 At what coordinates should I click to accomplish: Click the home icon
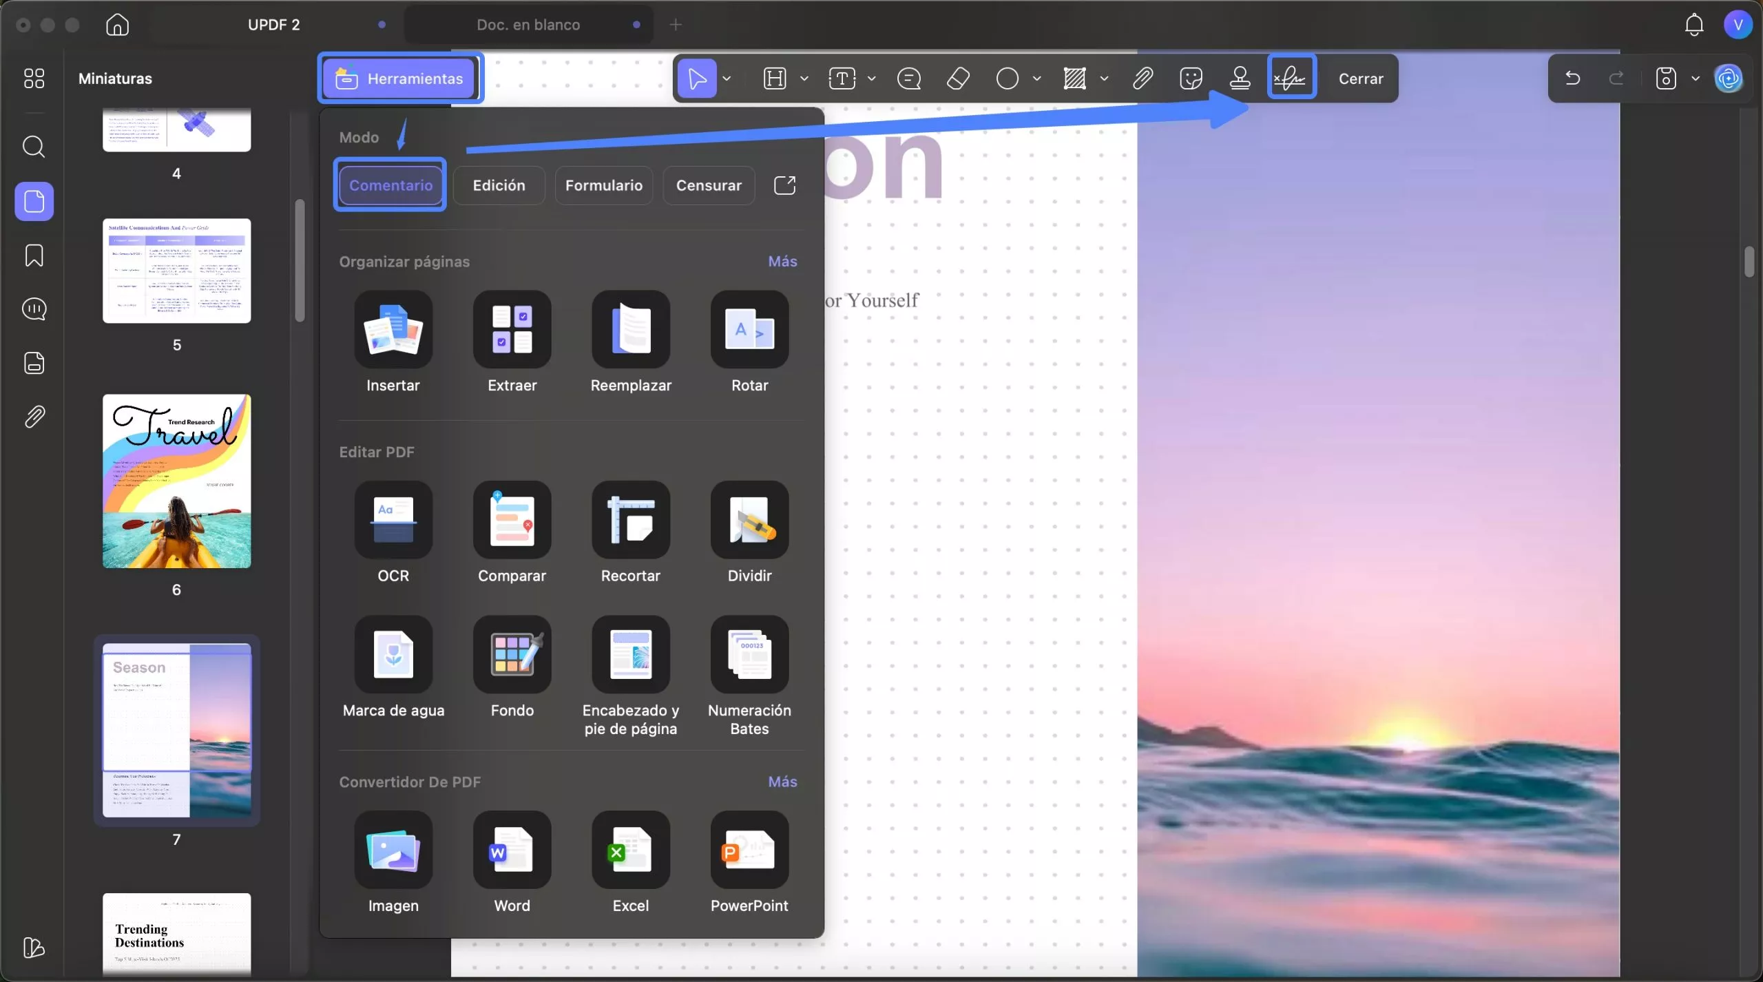[117, 25]
